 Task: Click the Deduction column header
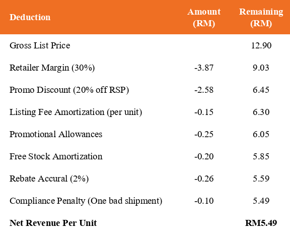30,17
